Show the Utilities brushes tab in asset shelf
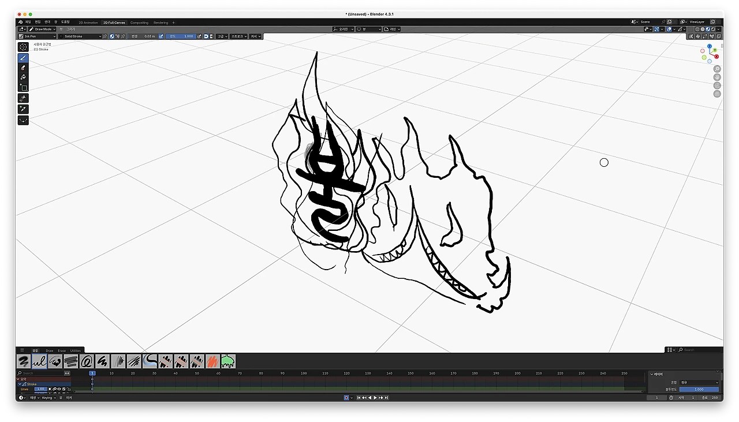The image size is (739, 422). 76,350
